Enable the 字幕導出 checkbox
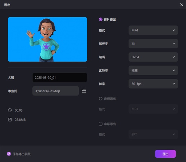 pyautogui.click(x=100, y=124)
